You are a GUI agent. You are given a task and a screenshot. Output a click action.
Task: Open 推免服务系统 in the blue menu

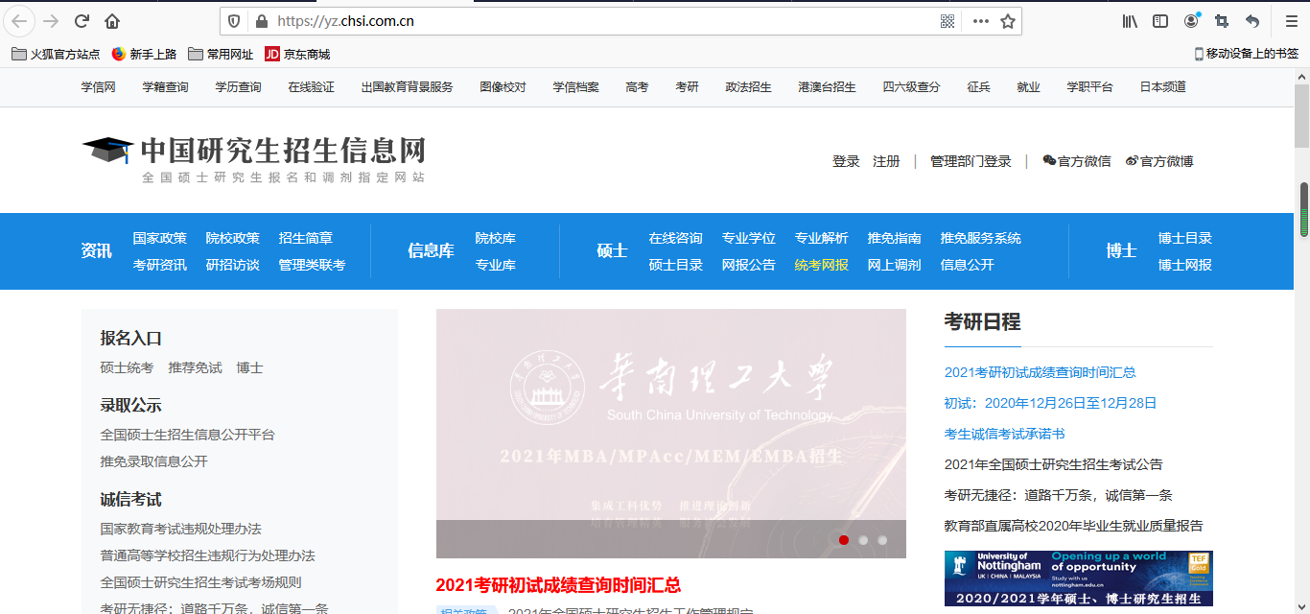(981, 238)
